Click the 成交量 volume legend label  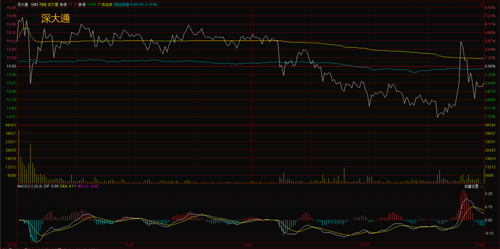pos(53,5)
